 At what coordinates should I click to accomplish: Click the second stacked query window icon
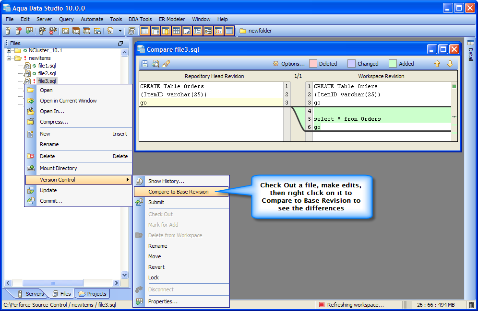coord(76,31)
